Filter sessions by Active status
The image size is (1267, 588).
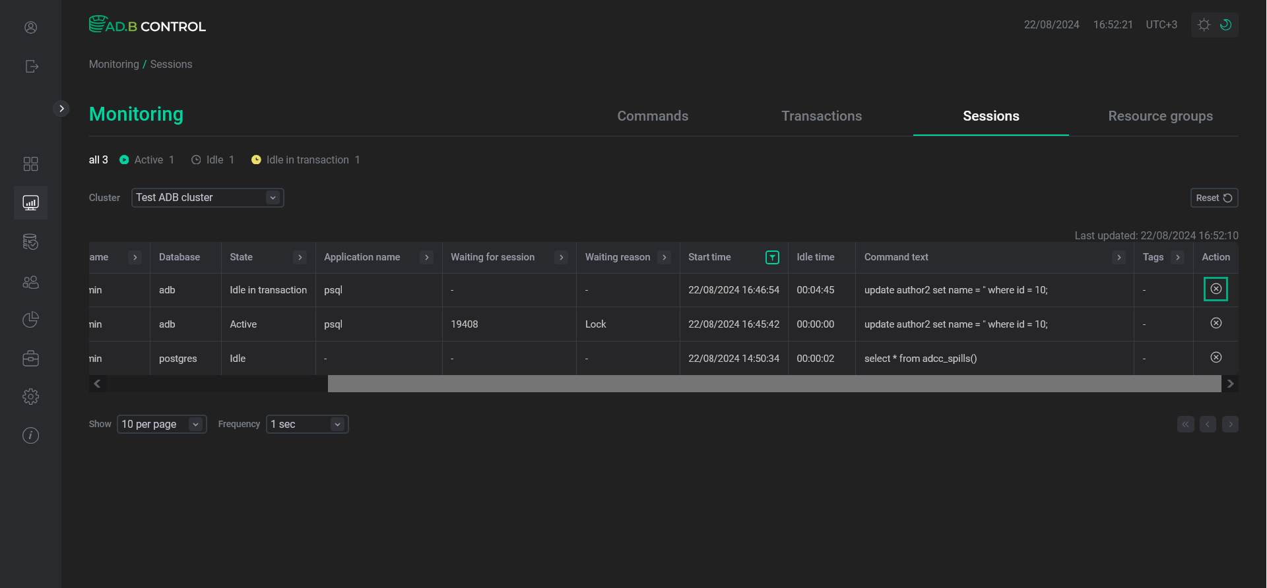click(147, 160)
